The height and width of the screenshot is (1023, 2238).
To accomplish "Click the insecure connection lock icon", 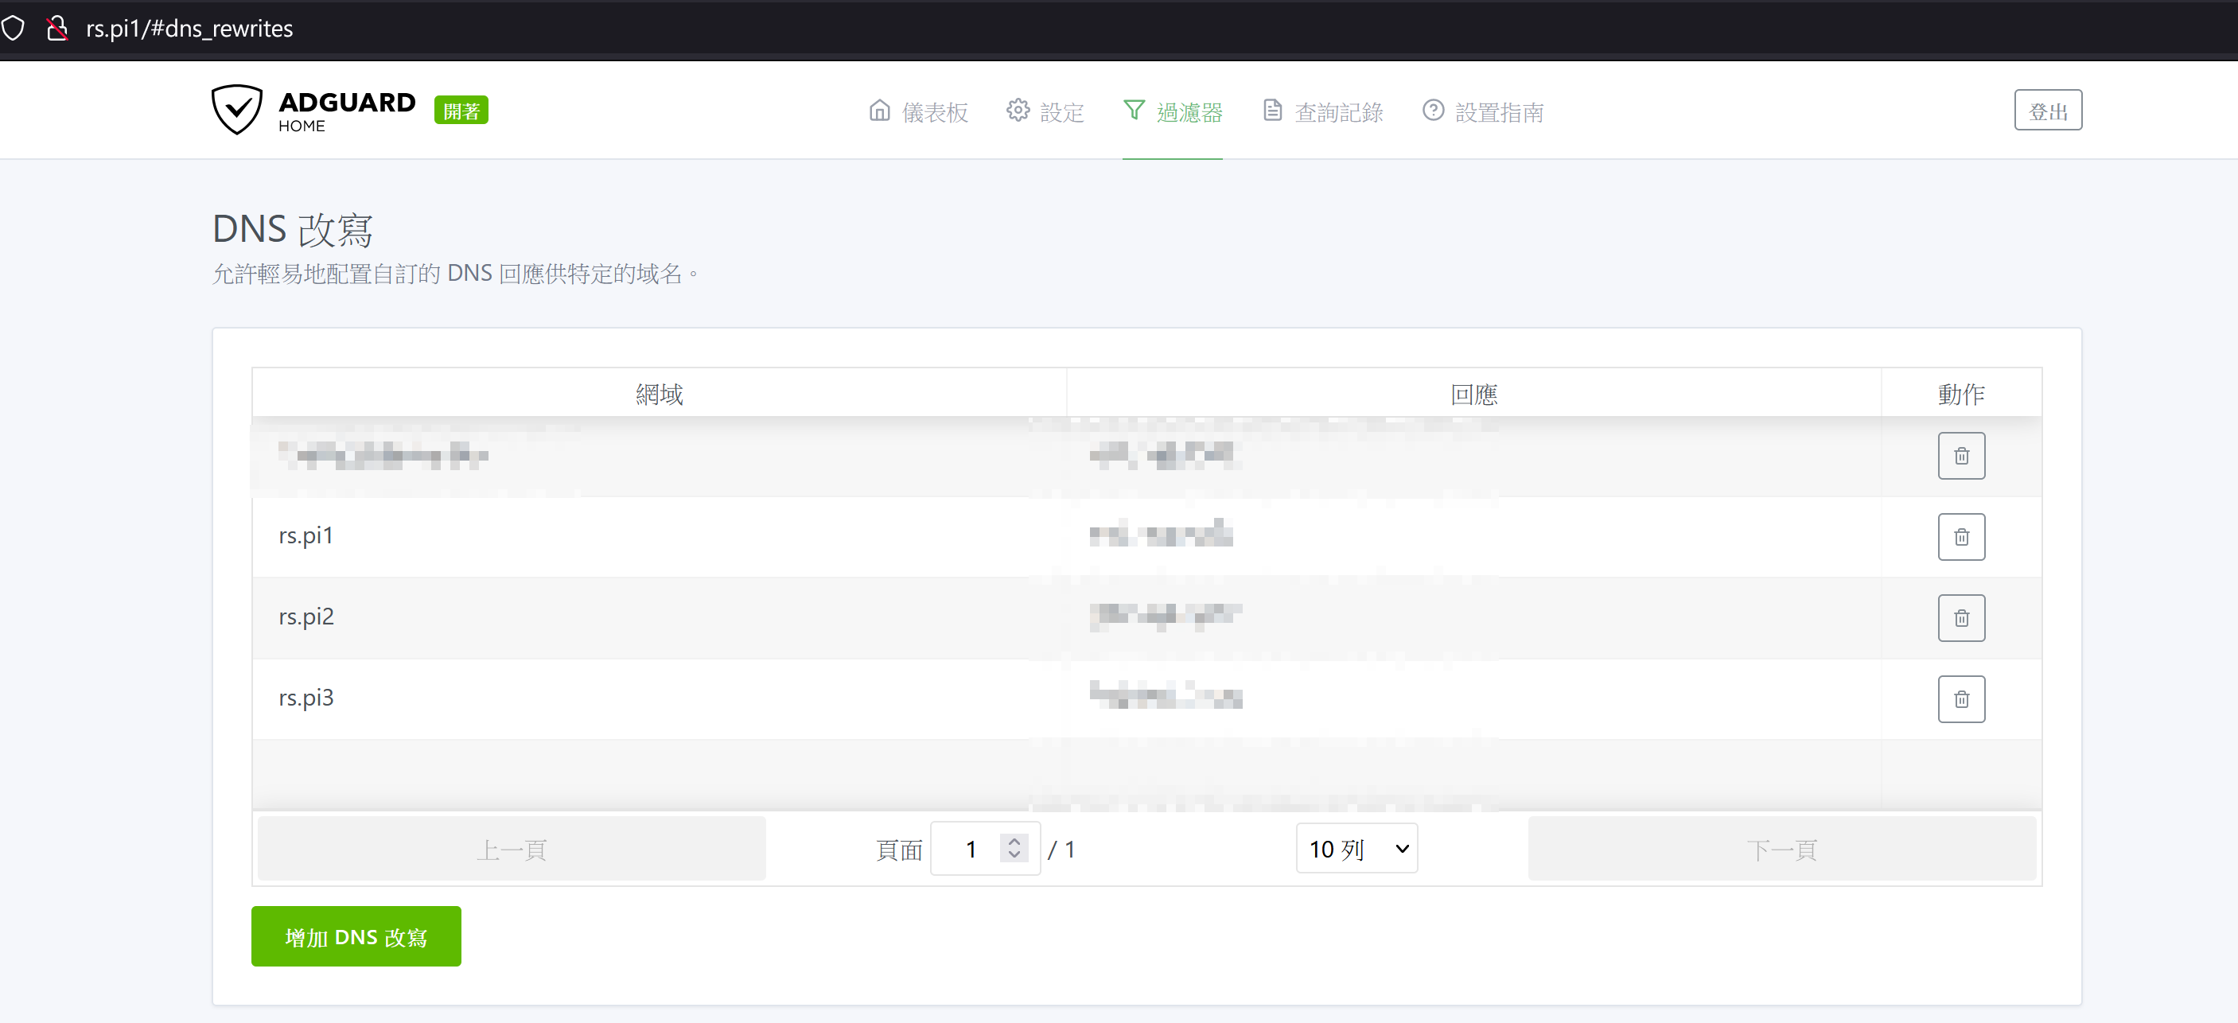I will pyautogui.click(x=57, y=28).
